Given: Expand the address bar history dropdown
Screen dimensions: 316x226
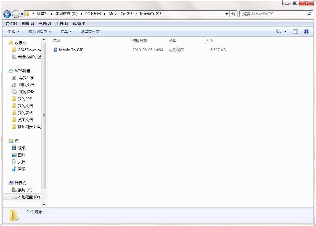Looking at the screenshot, I should pyautogui.click(x=226, y=14).
